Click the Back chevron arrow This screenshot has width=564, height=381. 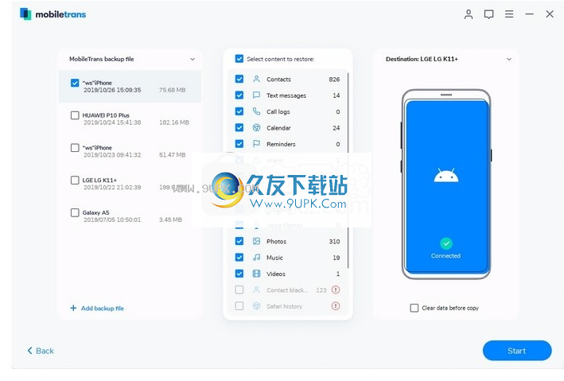29,351
